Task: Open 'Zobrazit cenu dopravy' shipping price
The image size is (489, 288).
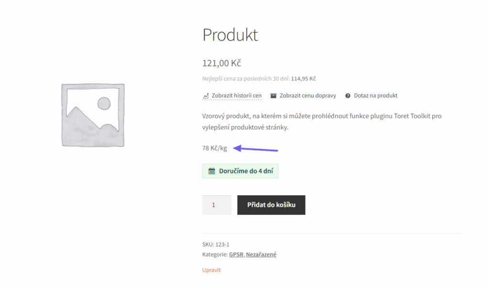Action: click(308, 95)
